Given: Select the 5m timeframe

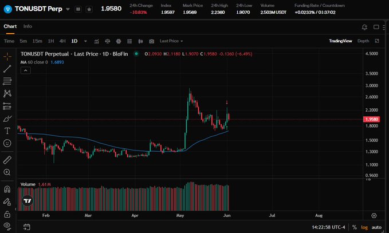Looking at the screenshot, I should pos(23,41).
